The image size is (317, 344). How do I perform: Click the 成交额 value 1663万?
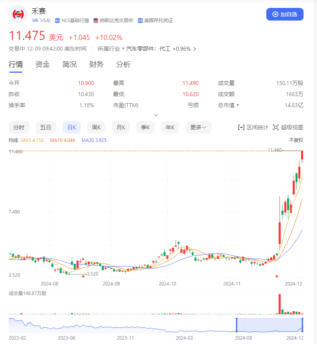tap(294, 95)
